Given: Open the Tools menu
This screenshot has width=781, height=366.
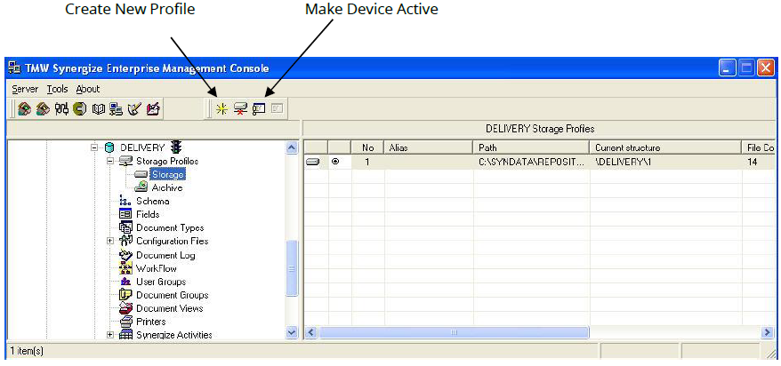Looking at the screenshot, I should click(x=57, y=89).
